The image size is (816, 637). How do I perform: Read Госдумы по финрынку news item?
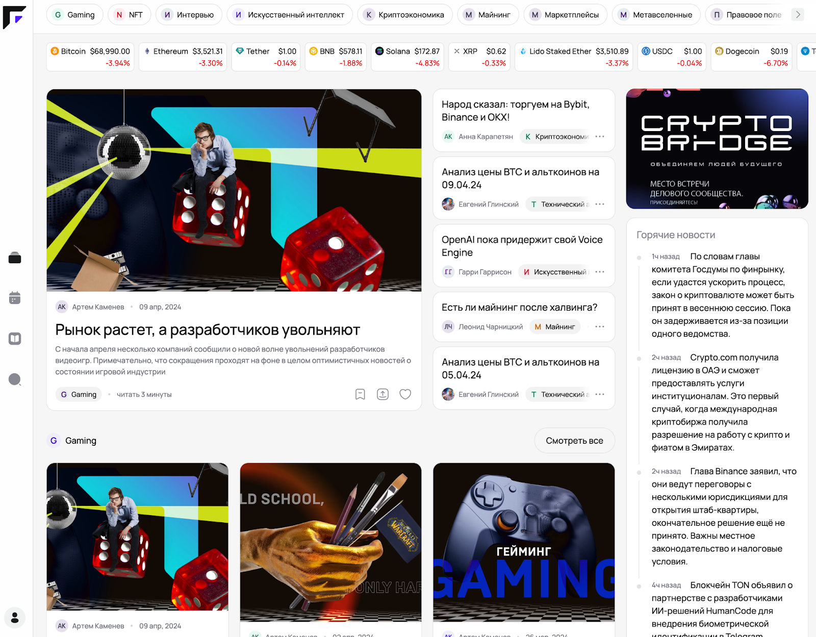723,295
